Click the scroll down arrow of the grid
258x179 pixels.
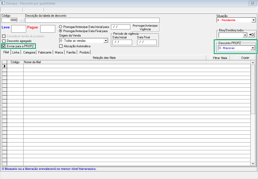253,163
